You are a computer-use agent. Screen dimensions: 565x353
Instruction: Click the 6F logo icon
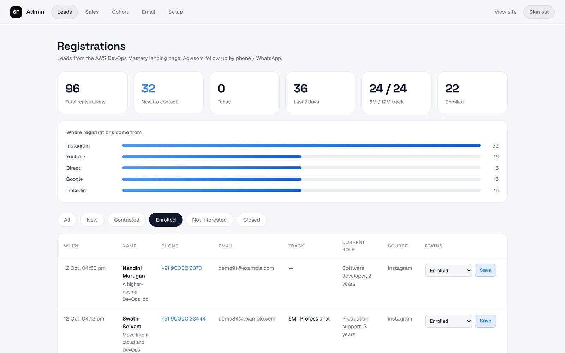(16, 12)
